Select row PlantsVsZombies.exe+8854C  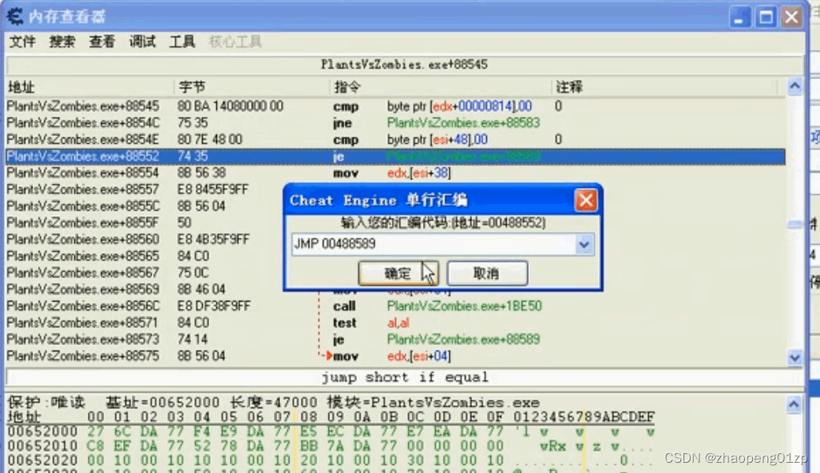coord(395,123)
